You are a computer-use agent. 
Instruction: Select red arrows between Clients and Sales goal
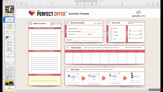[125, 78]
